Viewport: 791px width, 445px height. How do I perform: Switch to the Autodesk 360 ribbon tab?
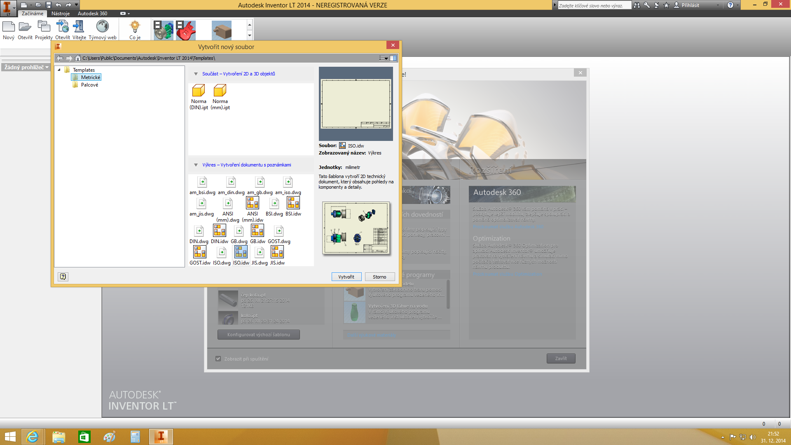click(92, 14)
